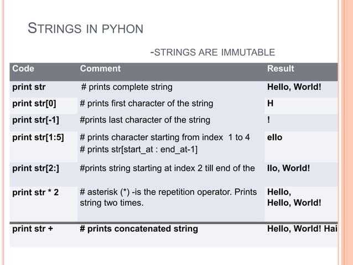
Task: Click the 'prints complete string' comment
Action: coord(127,87)
